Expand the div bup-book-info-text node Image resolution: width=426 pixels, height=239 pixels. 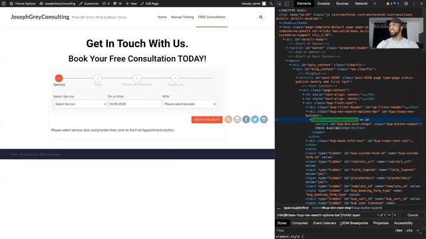coord(307,141)
